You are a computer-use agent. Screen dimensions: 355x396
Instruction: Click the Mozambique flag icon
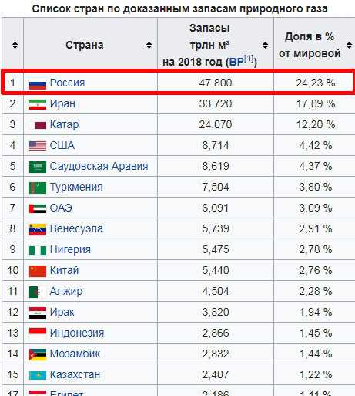click(38, 354)
